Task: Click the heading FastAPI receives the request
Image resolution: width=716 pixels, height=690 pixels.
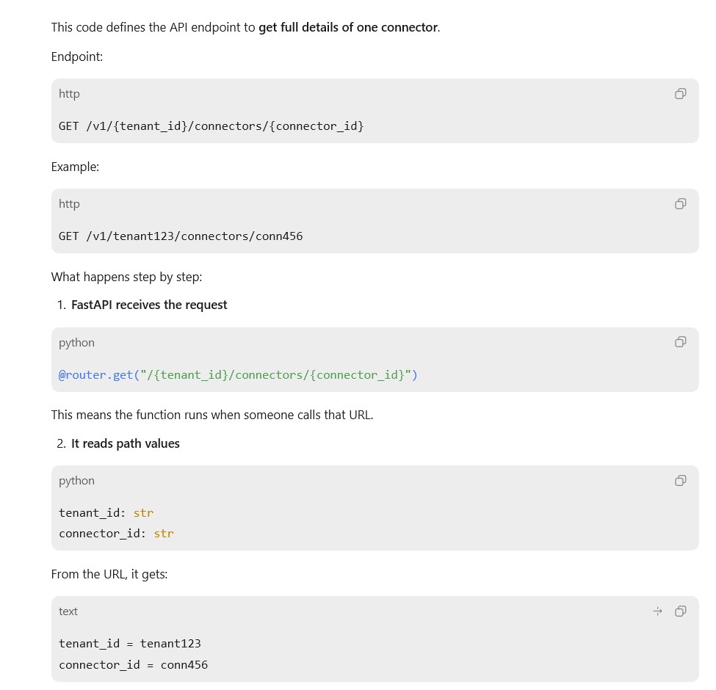Action: tap(149, 305)
